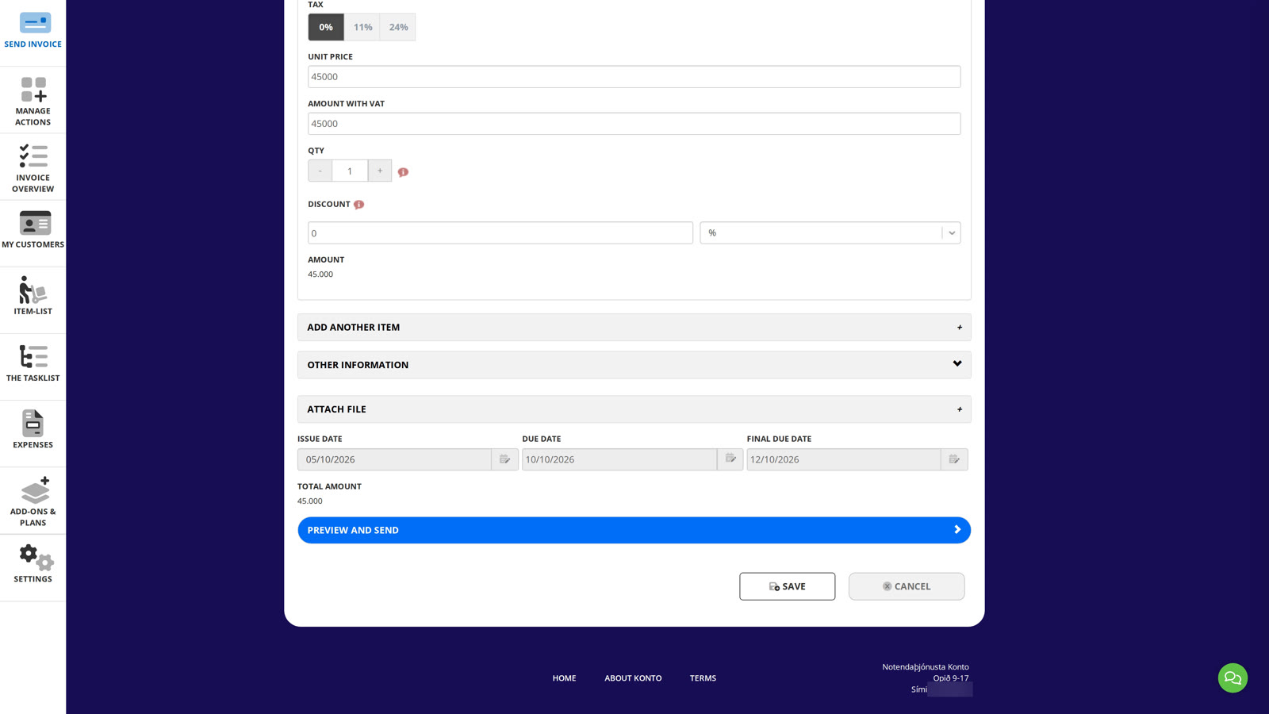Click the Discount value field
Screen dimensions: 1269x714
click(x=500, y=232)
